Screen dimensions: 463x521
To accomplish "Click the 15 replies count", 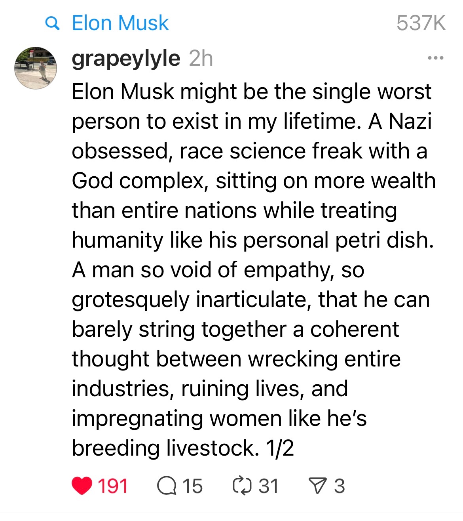I will 193,486.
